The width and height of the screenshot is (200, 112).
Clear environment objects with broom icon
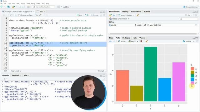pos(138,15)
